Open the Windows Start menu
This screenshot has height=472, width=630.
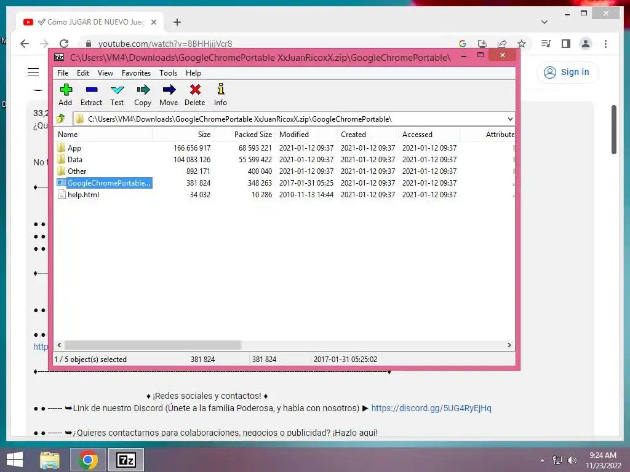tap(15, 460)
